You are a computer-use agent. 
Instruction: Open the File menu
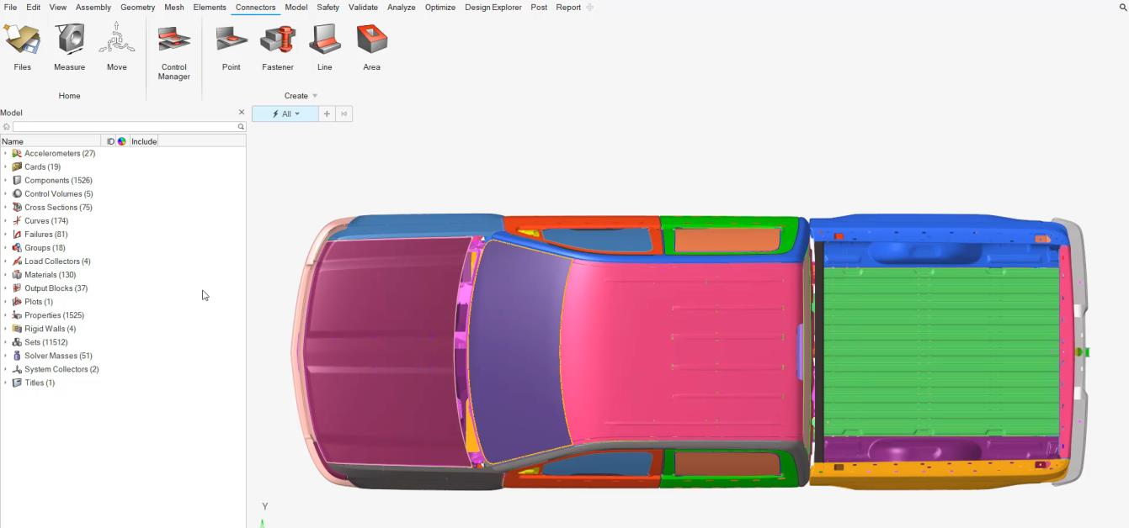[x=10, y=8]
